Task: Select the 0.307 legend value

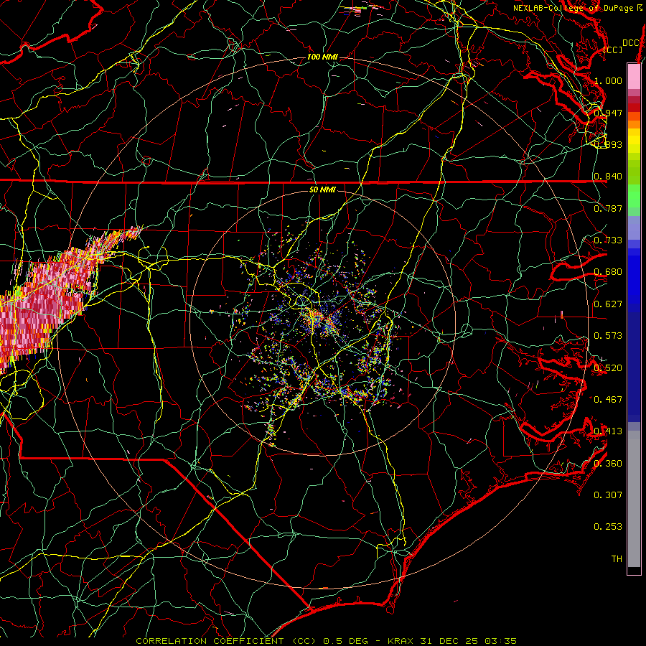Action: (608, 495)
